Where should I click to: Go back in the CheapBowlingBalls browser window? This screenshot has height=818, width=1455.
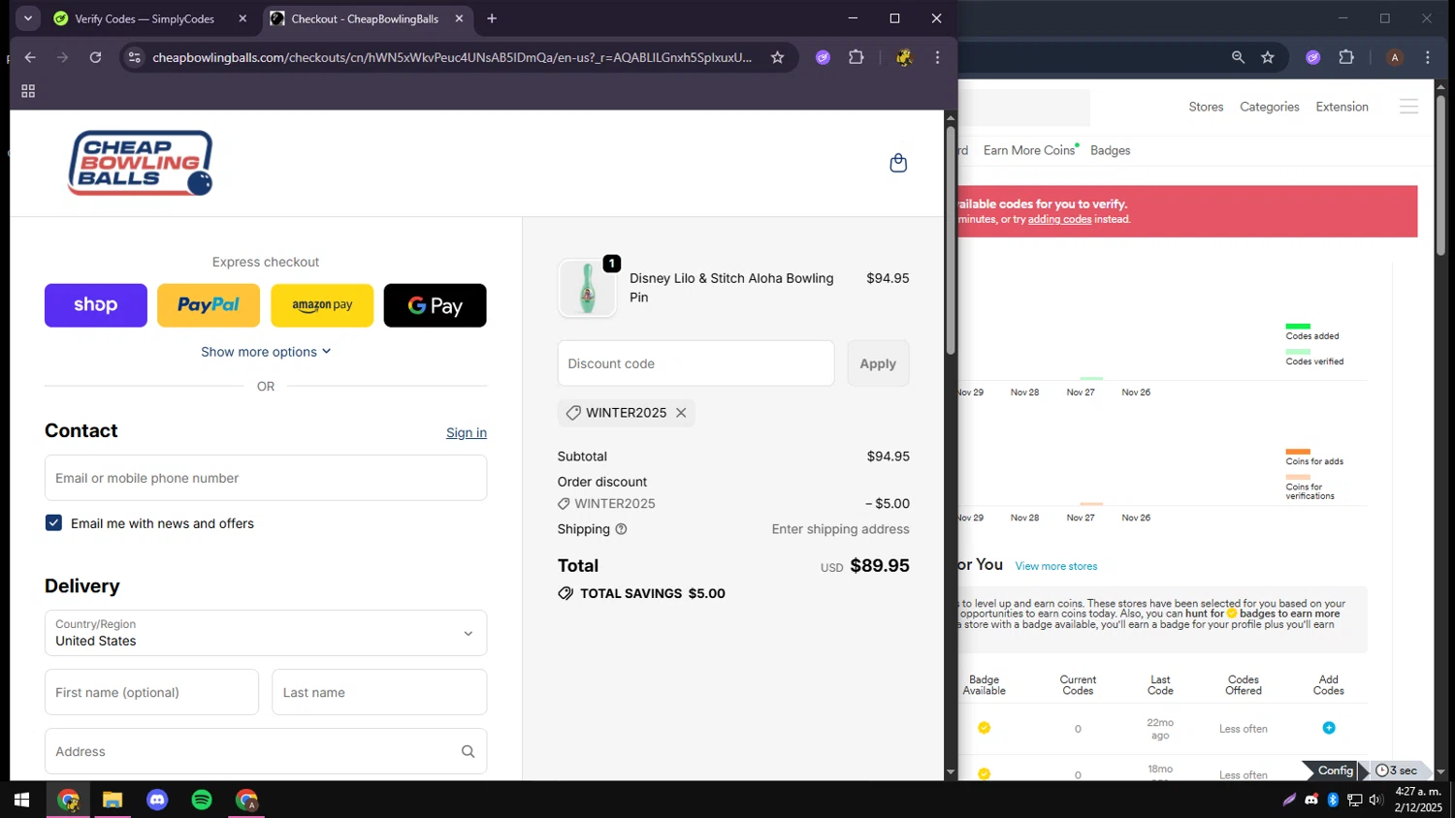tap(30, 57)
